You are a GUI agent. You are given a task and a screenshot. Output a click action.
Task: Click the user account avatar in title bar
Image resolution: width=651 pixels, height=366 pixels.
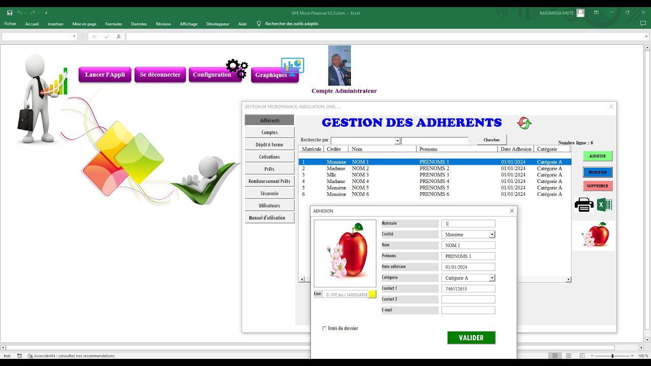coord(580,13)
